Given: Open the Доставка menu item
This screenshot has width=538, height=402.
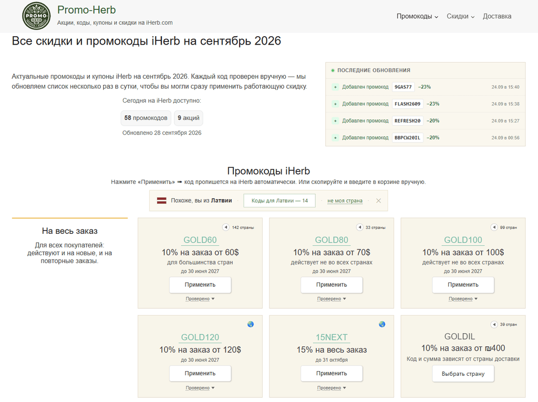Looking at the screenshot, I should click(x=497, y=16).
